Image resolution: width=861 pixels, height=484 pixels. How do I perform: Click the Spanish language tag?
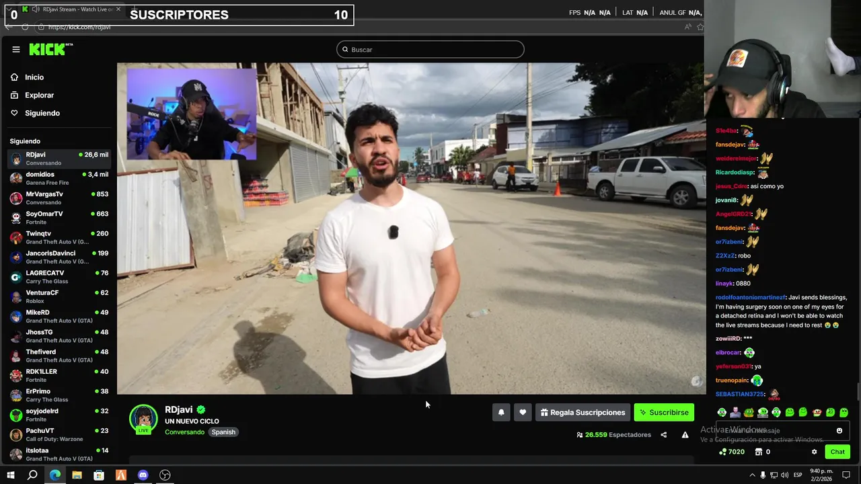tap(223, 432)
